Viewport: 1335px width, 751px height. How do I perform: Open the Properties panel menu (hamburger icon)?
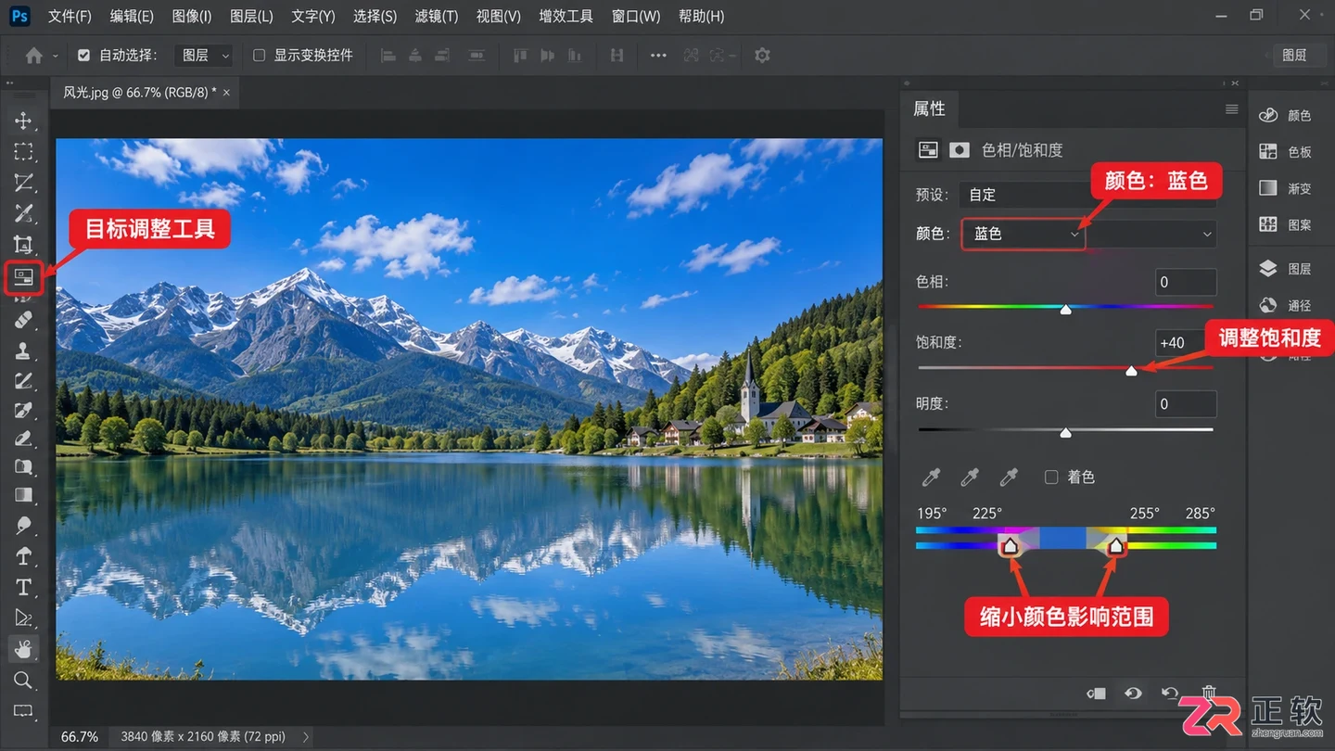click(1231, 109)
